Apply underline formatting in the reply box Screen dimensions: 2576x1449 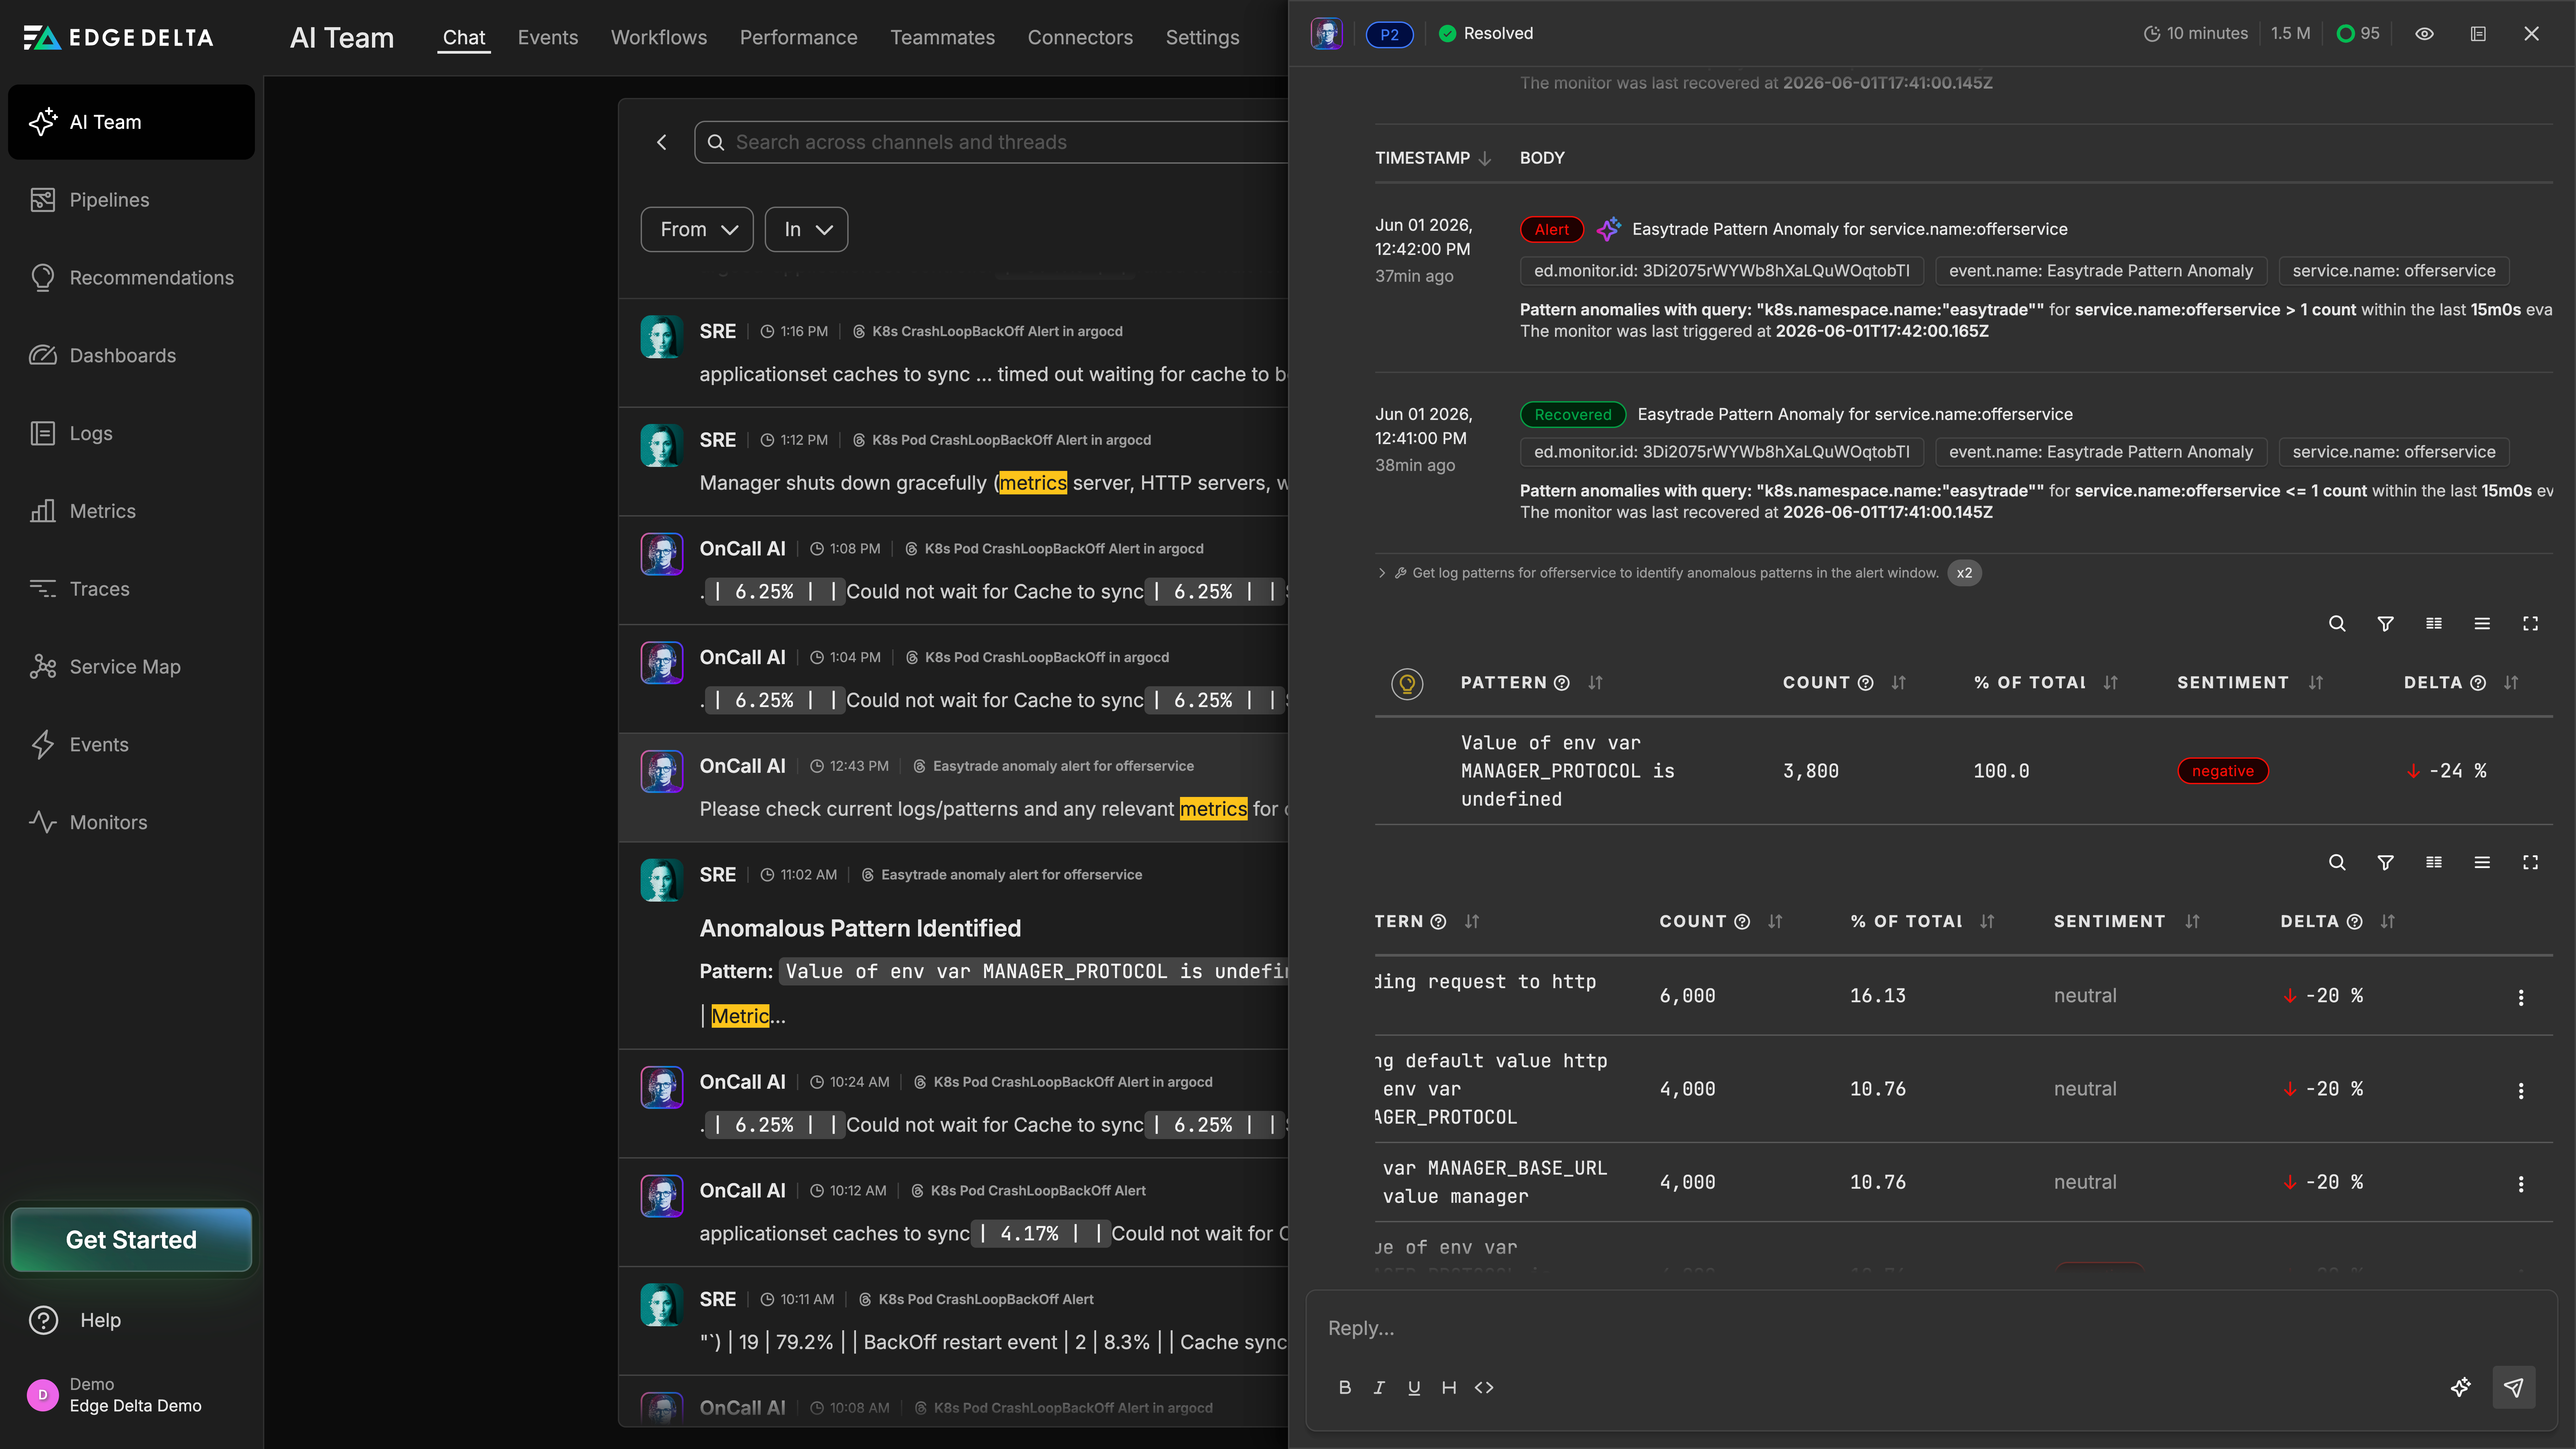[x=1414, y=1388]
